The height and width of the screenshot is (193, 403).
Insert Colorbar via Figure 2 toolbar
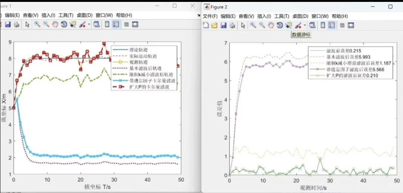click(x=323, y=25)
